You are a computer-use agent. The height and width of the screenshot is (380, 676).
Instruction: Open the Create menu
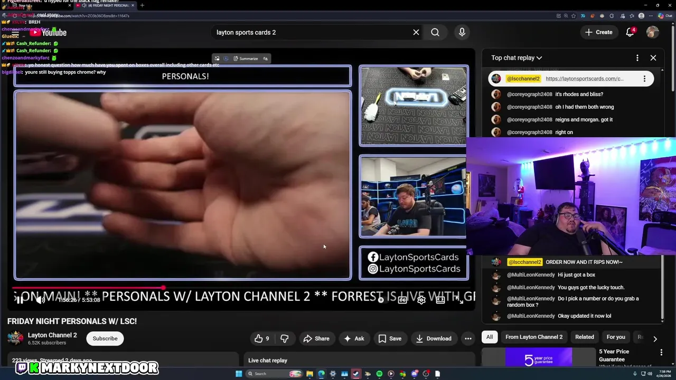coord(598,32)
